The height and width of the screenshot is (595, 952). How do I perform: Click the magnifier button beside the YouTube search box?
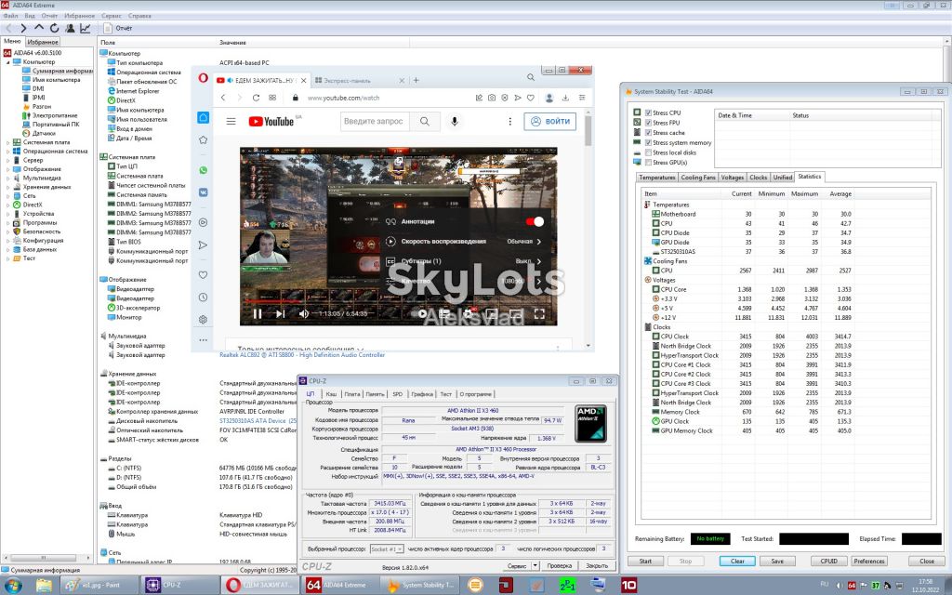pyautogui.click(x=424, y=122)
